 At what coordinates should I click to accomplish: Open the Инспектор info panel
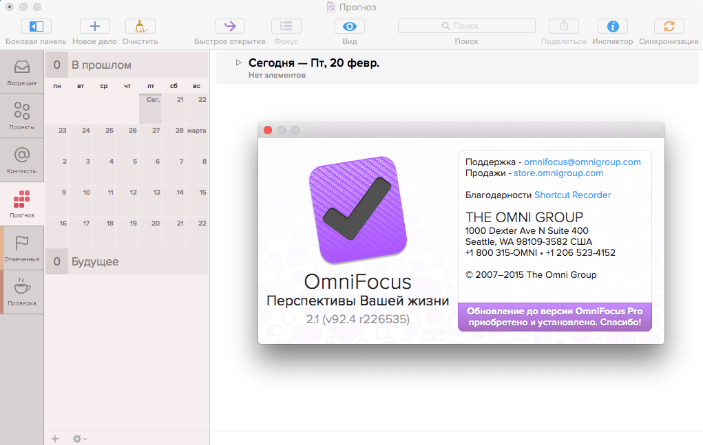click(612, 26)
